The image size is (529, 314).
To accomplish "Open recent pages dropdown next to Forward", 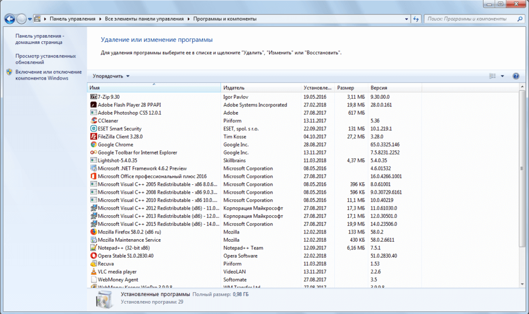I will coord(29,19).
